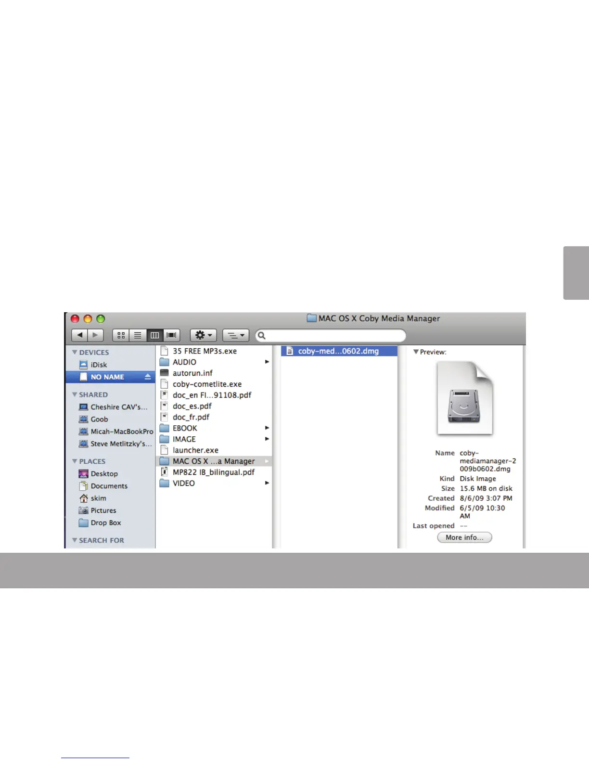This screenshot has height=762, width=589.
Task: Select 35 FREE MP3s.exe file
Action: click(x=215, y=351)
